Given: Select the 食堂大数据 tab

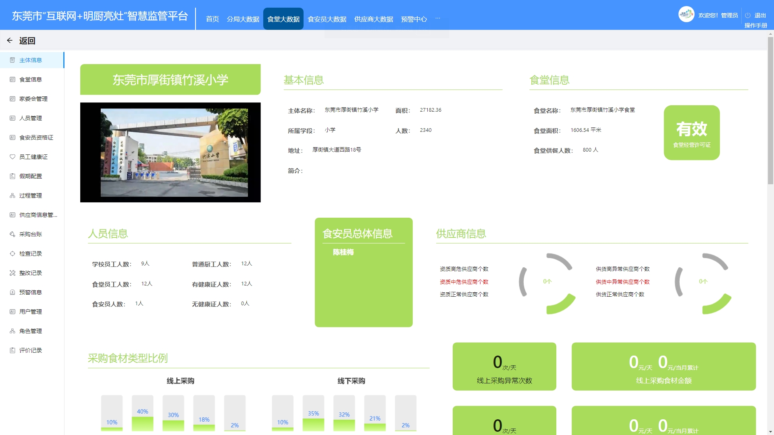Looking at the screenshot, I should pos(283,19).
